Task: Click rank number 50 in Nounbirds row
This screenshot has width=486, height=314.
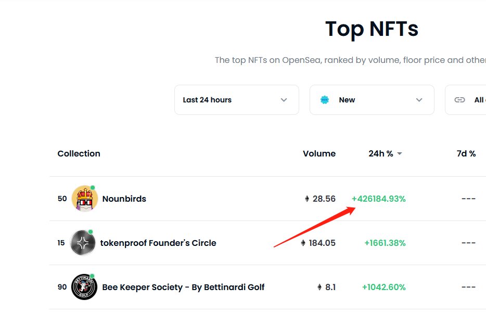Action: coord(62,199)
